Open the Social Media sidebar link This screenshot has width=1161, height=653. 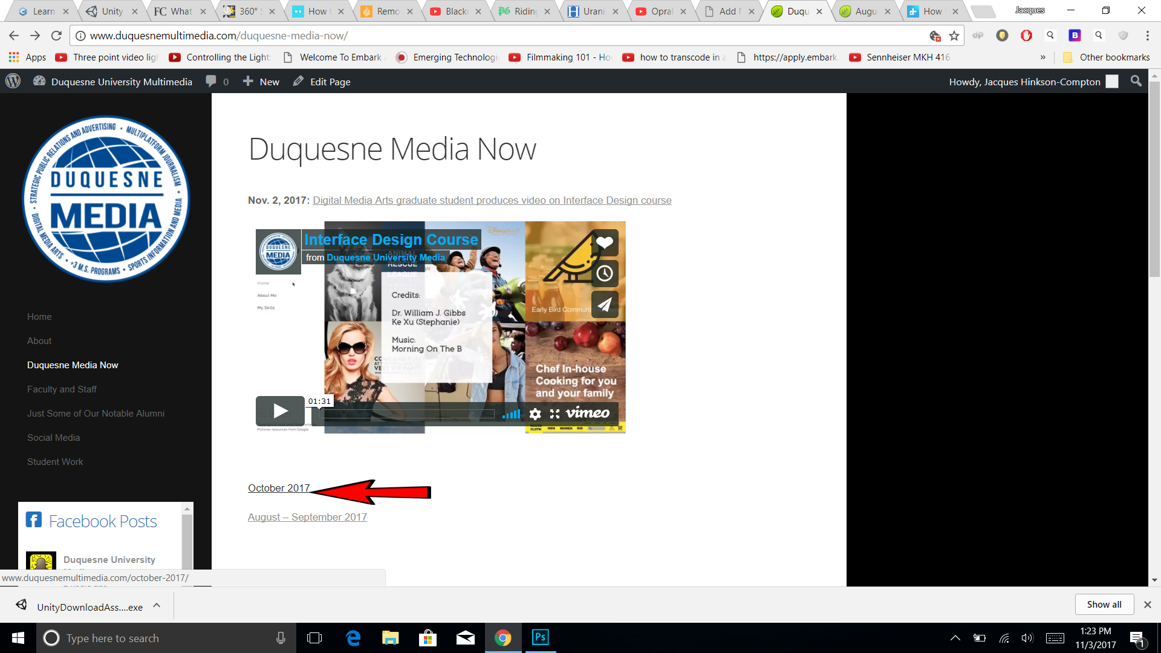click(53, 438)
